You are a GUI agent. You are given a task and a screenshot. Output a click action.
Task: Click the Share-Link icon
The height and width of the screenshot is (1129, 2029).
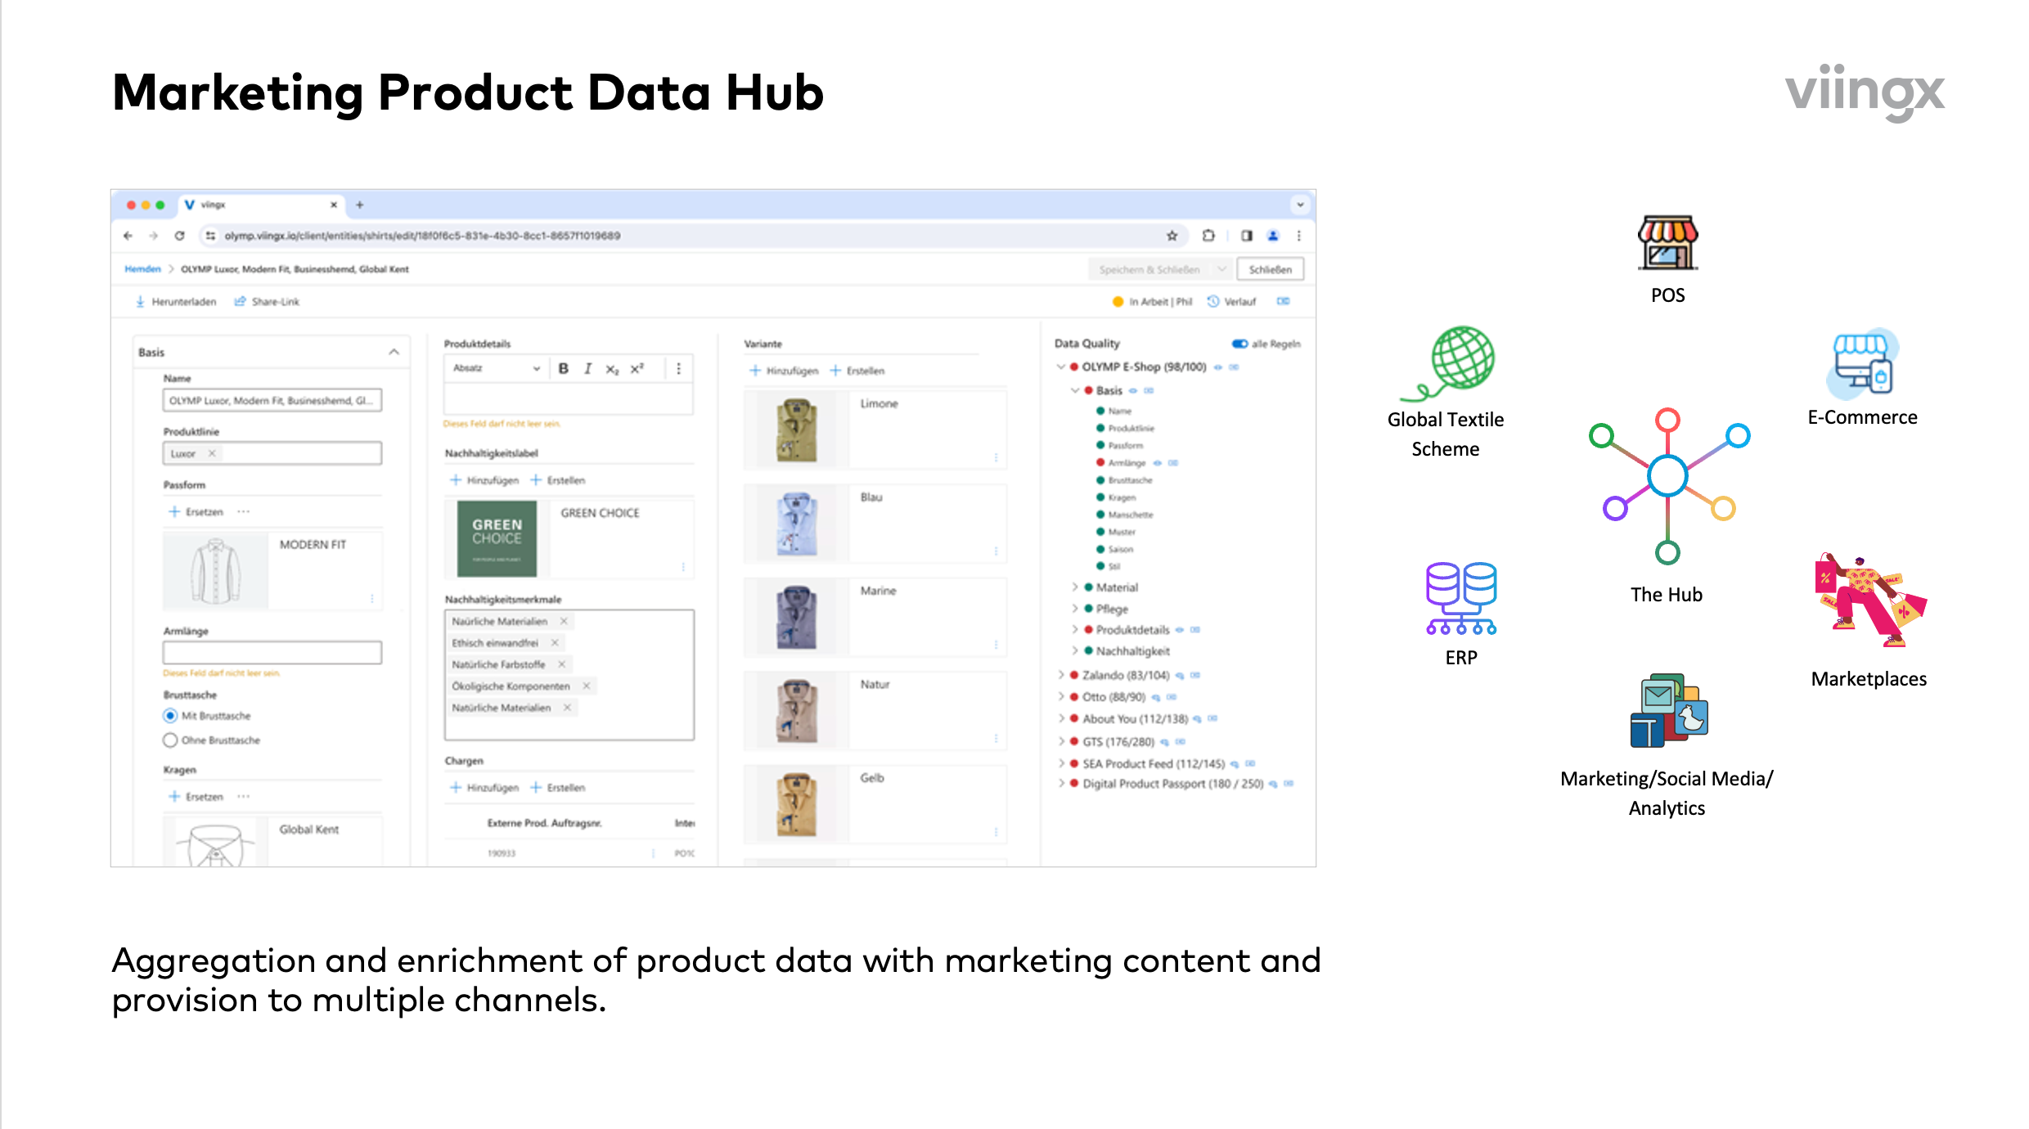click(240, 302)
